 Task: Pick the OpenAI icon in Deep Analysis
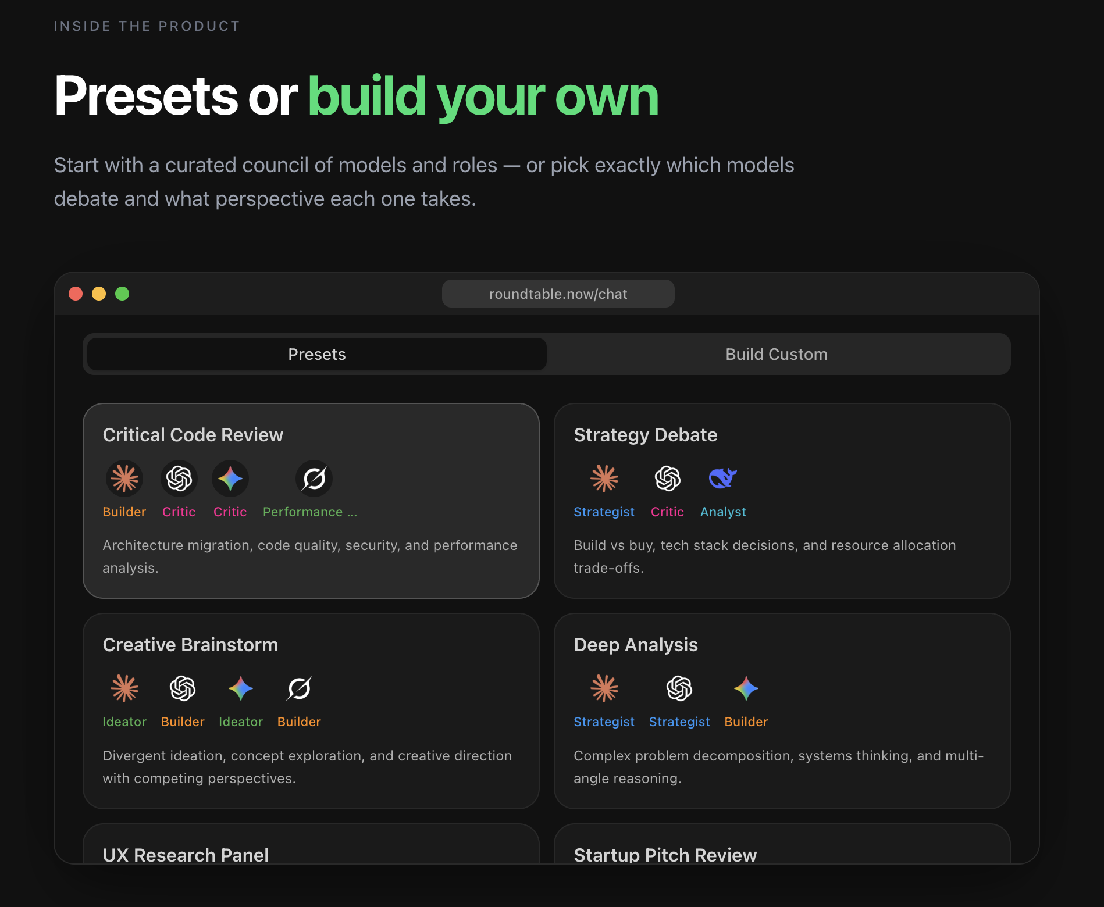tap(679, 689)
